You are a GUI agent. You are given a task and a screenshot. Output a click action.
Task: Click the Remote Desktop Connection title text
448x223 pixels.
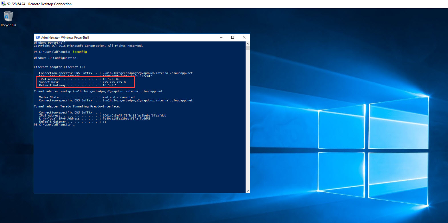pyautogui.click(x=39, y=4)
